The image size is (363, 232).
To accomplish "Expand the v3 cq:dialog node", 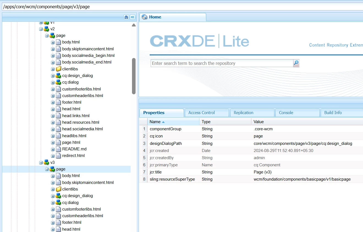I will coord(53,203).
